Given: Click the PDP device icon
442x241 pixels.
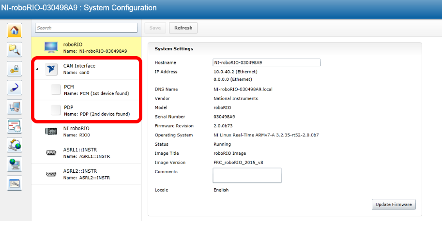Looking at the screenshot, I should pos(56,110).
